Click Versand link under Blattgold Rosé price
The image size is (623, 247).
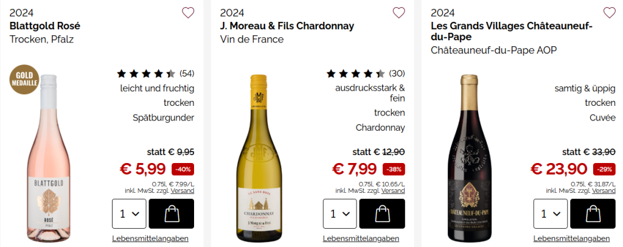coord(183,190)
